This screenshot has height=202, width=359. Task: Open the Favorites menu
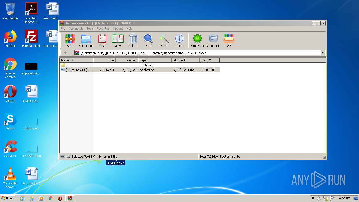click(103, 29)
